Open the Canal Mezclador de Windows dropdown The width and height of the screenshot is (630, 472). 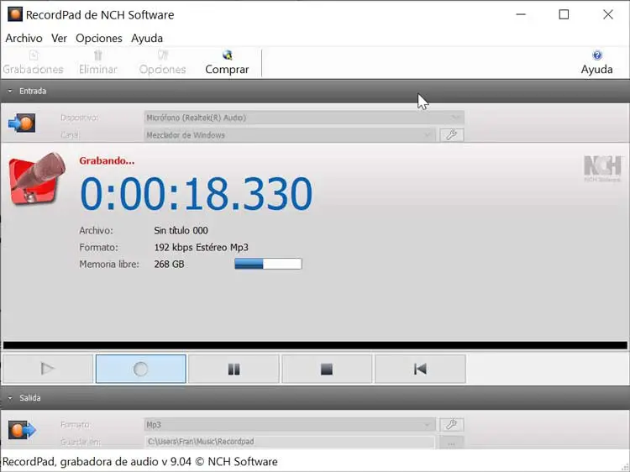tap(289, 135)
